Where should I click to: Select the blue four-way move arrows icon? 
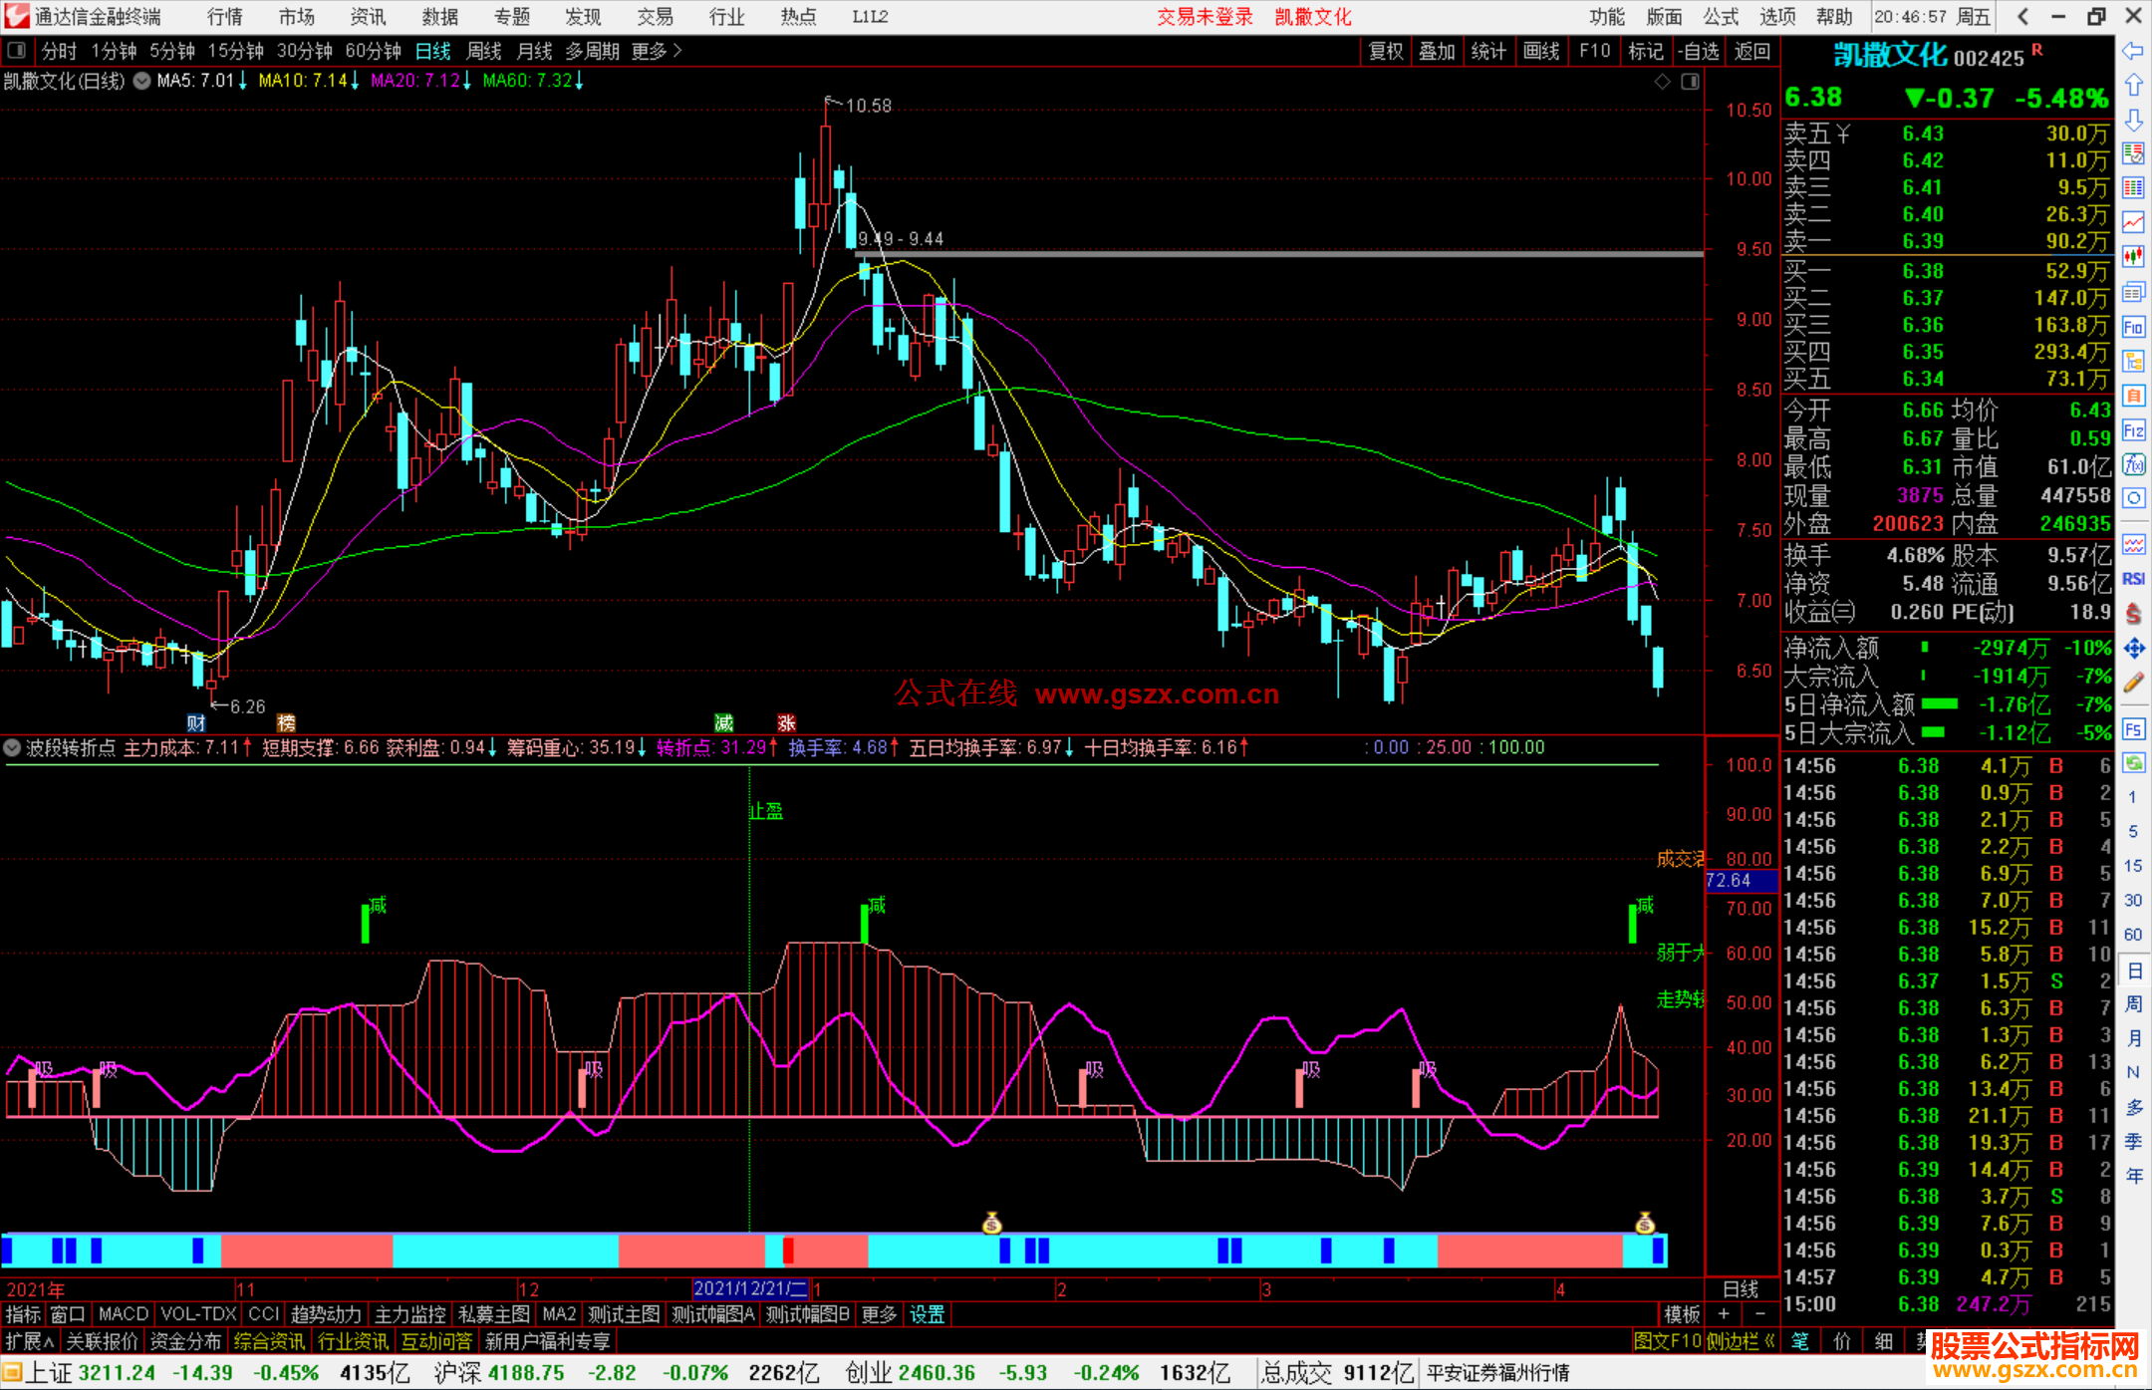click(2133, 649)
